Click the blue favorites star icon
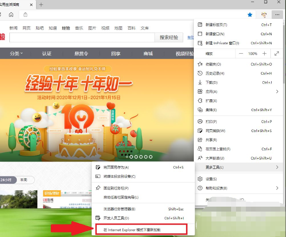286x237 pixels. click(250, 15)
